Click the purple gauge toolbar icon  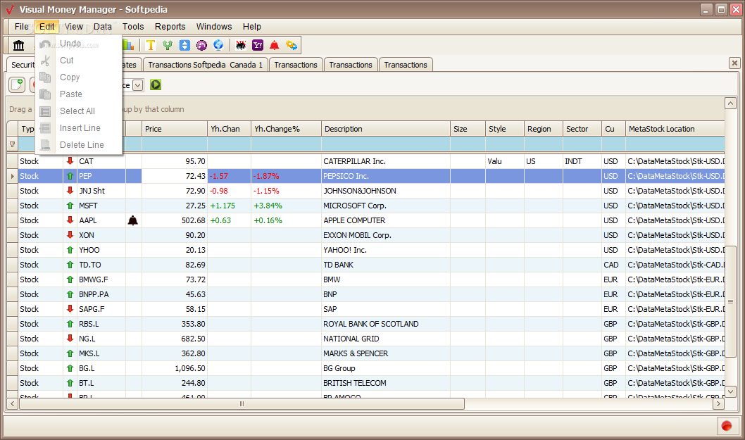[201, 45]
